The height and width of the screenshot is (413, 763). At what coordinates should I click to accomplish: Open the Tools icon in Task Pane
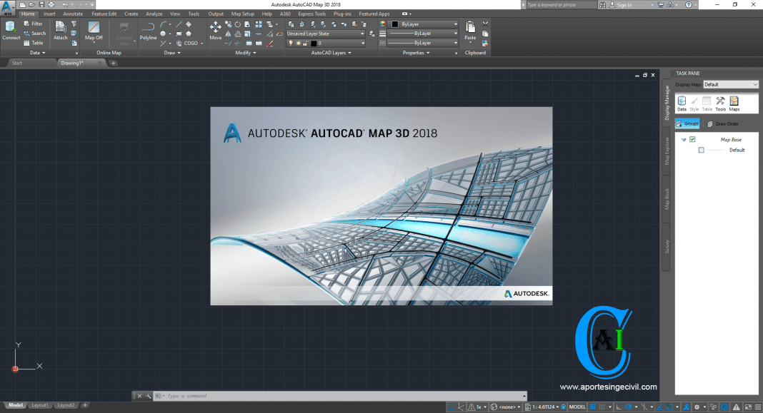pos(720,103)
